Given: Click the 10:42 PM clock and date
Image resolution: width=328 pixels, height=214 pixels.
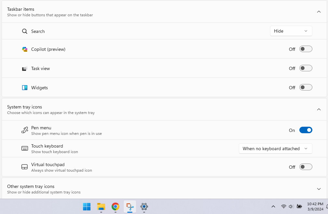Looking at the screenshot, I should pos(315,207).
